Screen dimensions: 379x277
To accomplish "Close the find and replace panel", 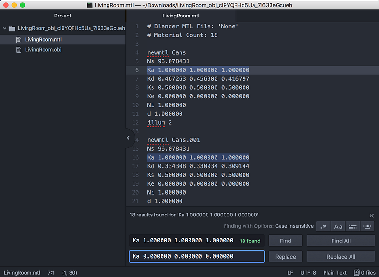I will [x=371, y=216].
